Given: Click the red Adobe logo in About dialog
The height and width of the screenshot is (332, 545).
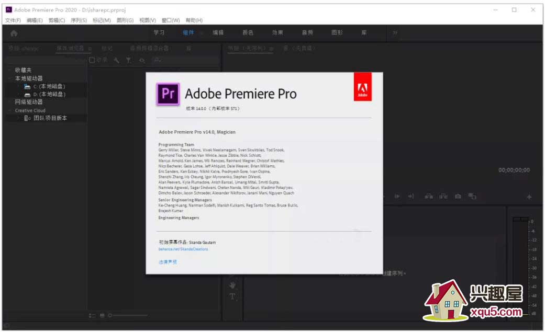Looking at the screenshot, I should coord(362,87).
